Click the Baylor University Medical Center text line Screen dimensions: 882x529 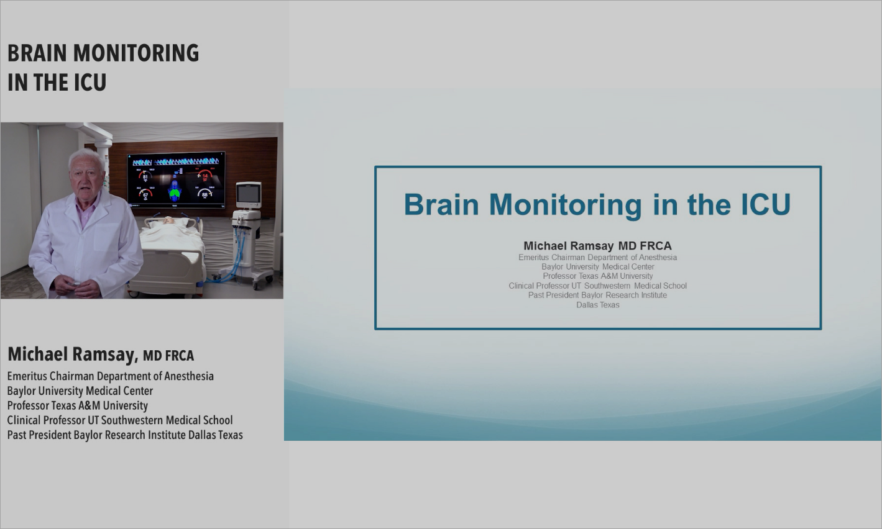(597, 266)
